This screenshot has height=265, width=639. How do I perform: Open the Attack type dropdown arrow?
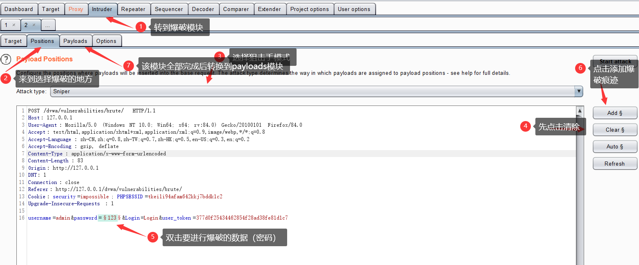click(x=579, y=91)
